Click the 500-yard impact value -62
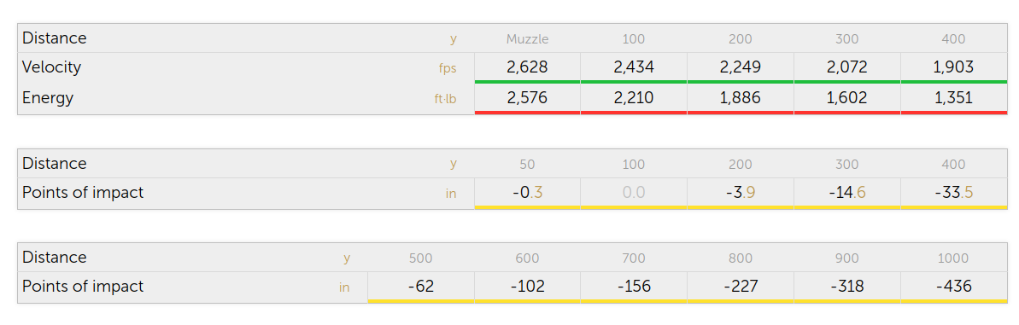Image resolution: width=1019 pixels, height=325 pixels. (x=420, y=286)
